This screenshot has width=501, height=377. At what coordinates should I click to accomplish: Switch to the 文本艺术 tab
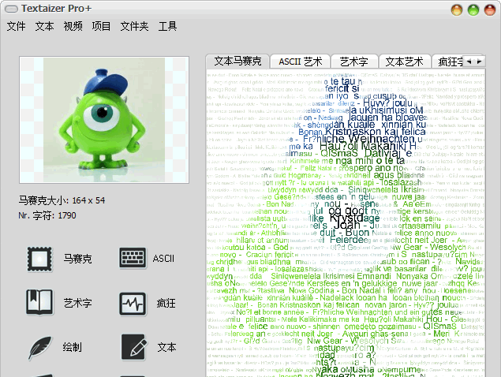[405, 62]
